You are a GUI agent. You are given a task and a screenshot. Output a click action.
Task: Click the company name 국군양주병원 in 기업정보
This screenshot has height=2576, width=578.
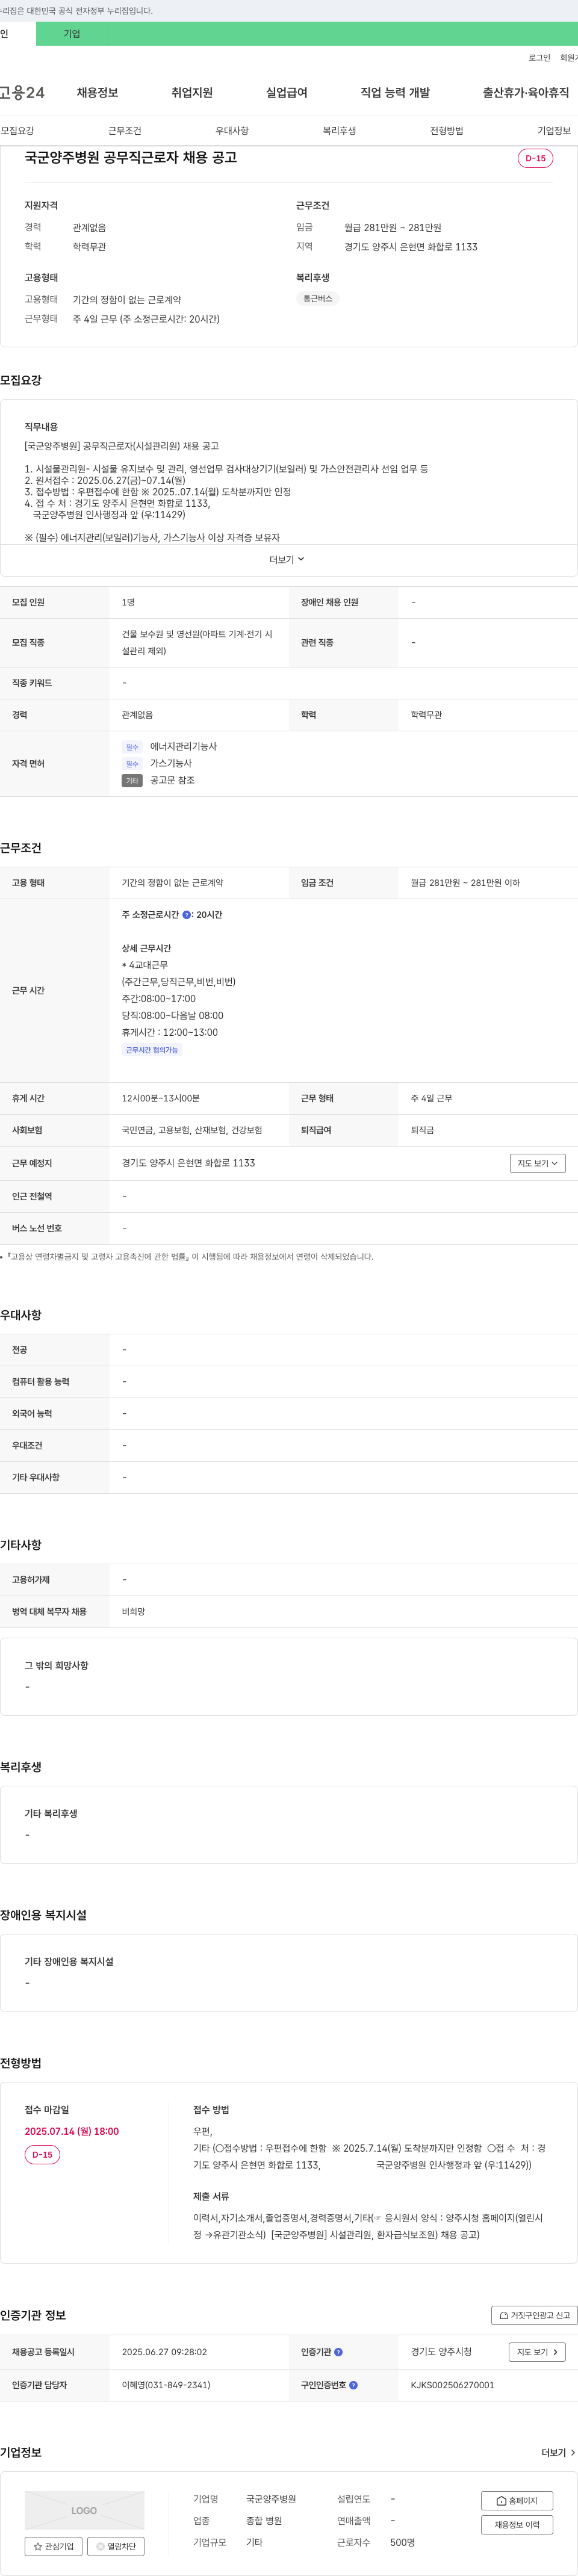coord(271,2499)
